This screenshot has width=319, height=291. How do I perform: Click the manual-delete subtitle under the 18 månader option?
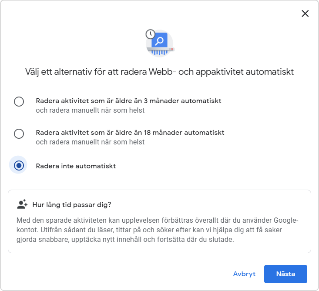pyautogui.click(x=90, y=142)
